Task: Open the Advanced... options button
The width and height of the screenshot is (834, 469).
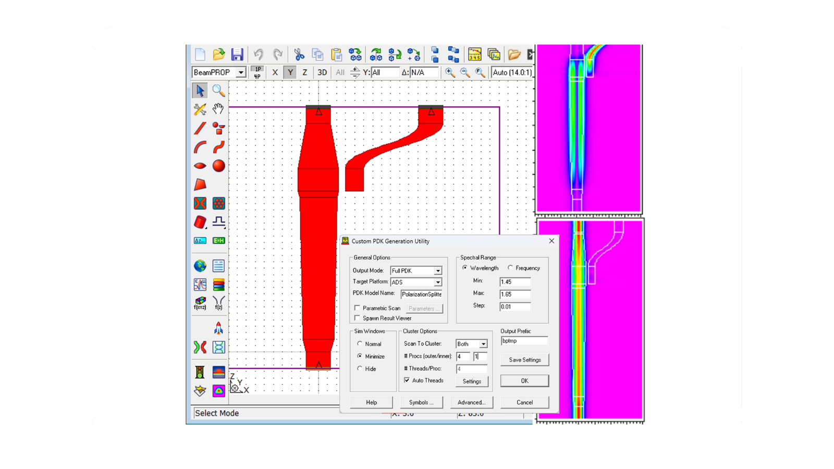Action: point(471,402)
